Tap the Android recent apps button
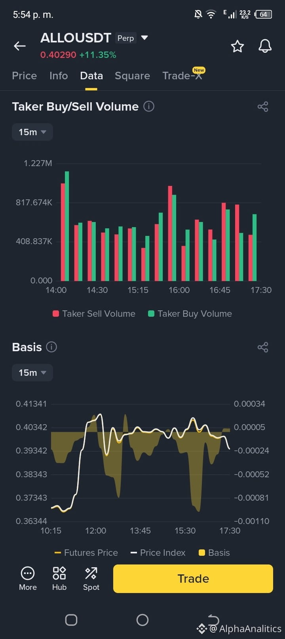Image resolution: width=285 pixels, height=639 pixels. click(x=71, y=620)
